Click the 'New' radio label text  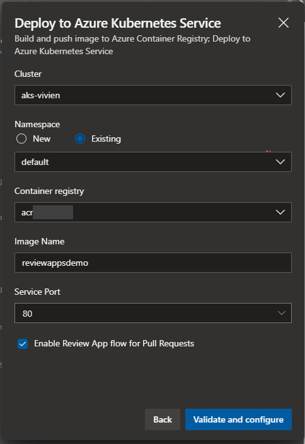pyautogui.click(x=42, y=139)
